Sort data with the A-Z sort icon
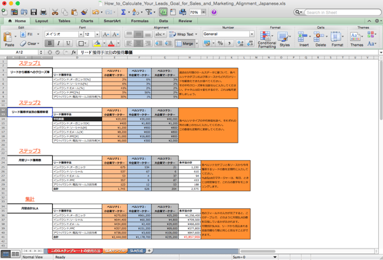 coord(135,12)
